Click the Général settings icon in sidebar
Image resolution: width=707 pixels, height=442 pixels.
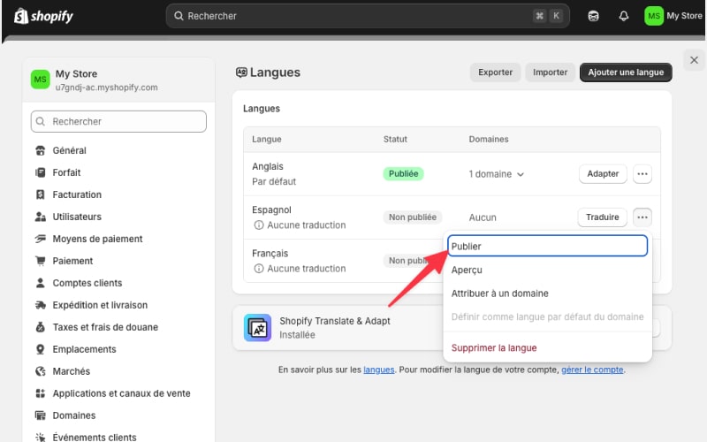click(x=40, y=150)
